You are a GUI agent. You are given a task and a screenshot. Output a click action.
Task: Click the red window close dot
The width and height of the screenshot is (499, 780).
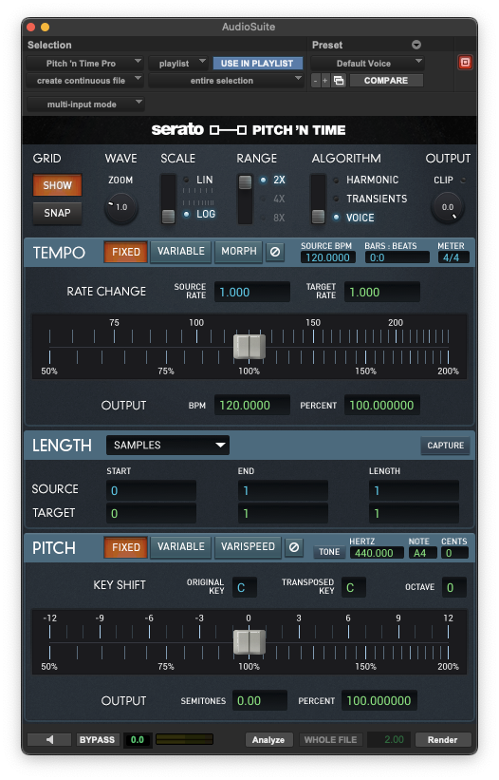click(31, 27)
